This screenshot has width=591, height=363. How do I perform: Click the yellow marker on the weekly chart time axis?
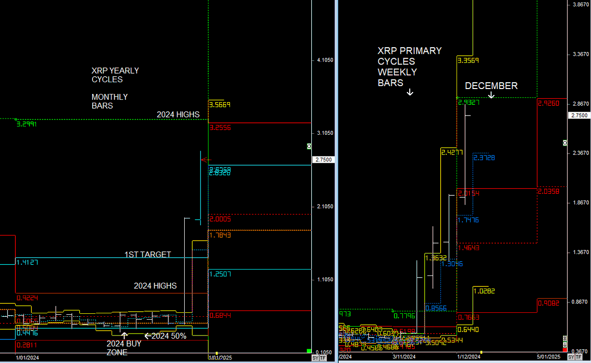(x=481, y=352)
